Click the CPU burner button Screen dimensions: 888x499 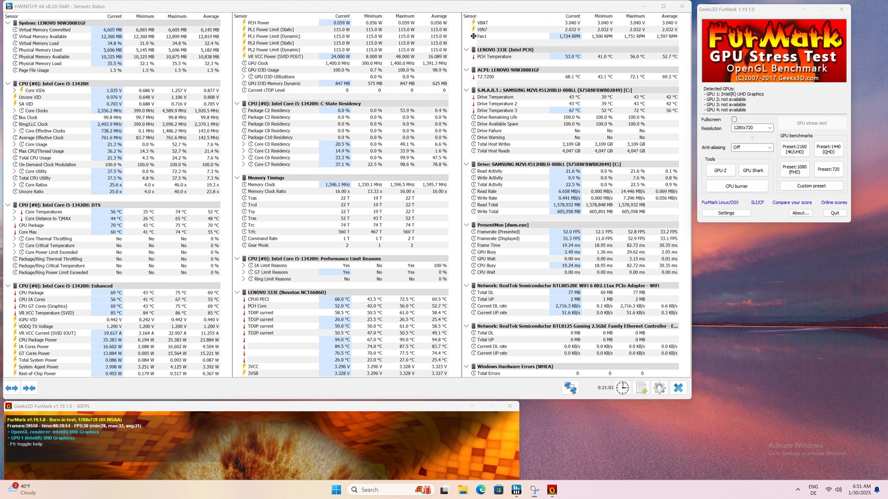[736, 186]
